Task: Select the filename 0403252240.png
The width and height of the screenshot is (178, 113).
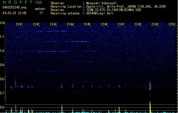Action: (14, 7)
